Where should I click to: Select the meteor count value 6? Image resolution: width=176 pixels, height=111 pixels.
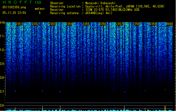tap(40, 13)
